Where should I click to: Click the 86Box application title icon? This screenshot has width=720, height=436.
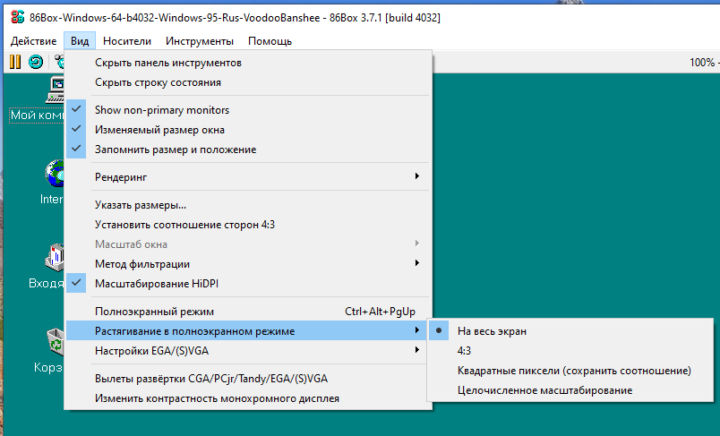pyautogui.click(x=17, y=17)
